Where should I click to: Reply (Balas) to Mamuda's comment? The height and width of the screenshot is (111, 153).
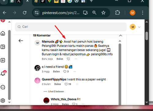[60, 59]
